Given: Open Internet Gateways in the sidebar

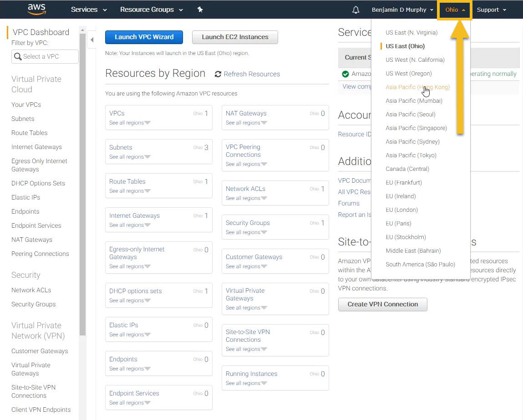Looking at the screenshot, I should coord(37,147).
